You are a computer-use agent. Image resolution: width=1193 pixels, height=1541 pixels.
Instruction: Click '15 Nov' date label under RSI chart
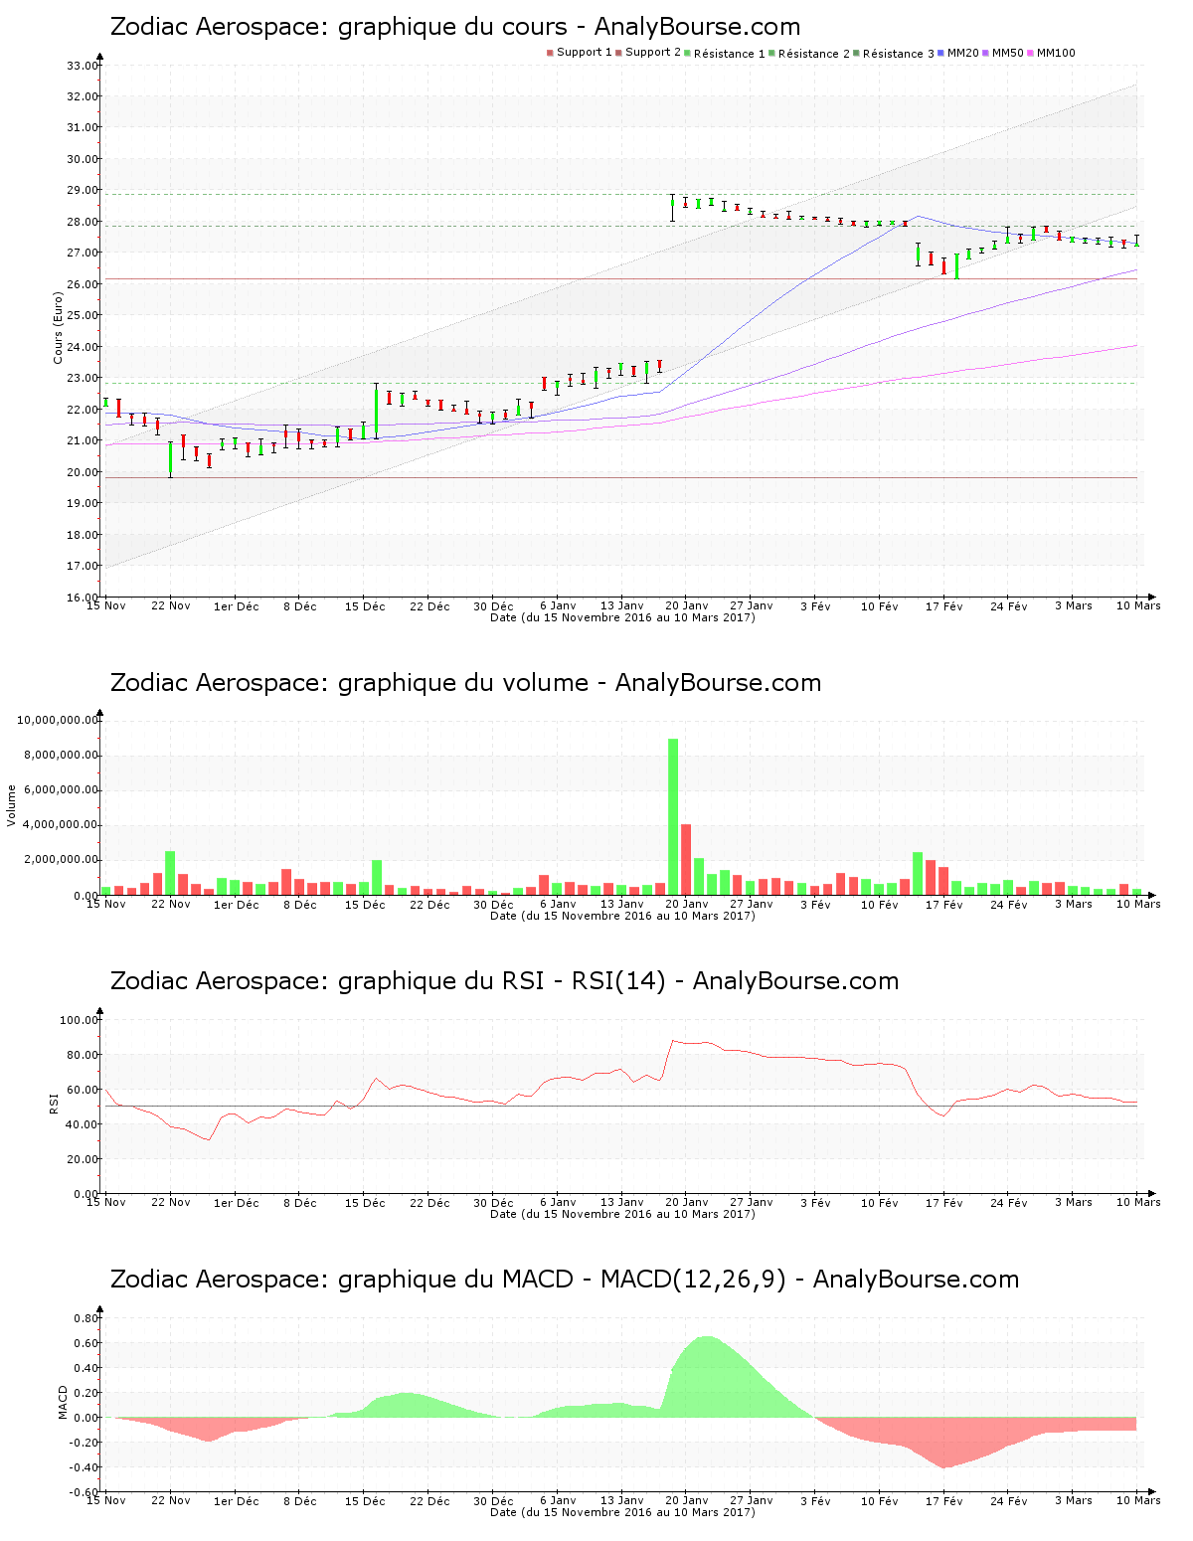106,1203
